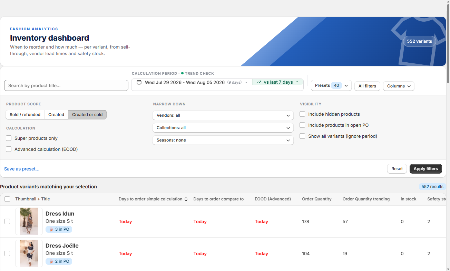Open the Columns dropdown

[399, 86]
